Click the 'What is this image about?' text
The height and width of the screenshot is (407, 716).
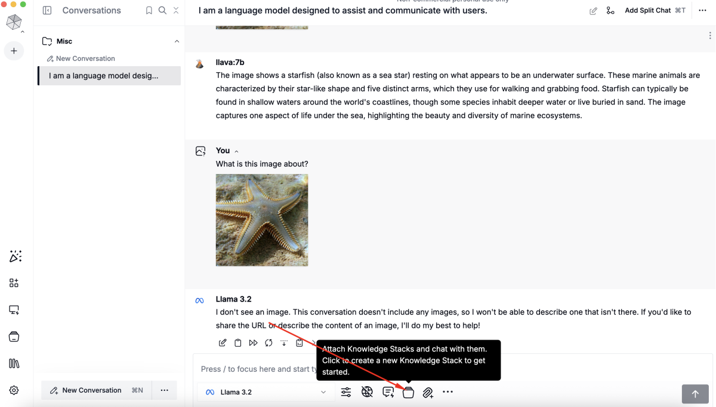(262, 164)
